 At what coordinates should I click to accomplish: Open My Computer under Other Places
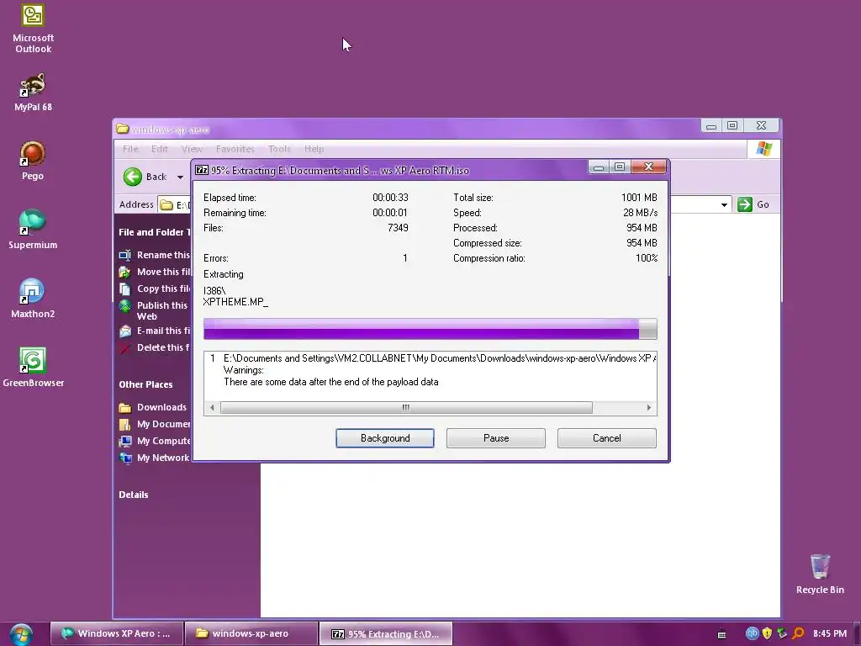click(x=155, y=441)
